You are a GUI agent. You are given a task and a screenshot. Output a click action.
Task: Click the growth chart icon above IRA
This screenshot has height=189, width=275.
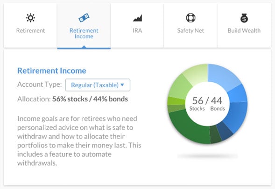[x=137, y=18]
